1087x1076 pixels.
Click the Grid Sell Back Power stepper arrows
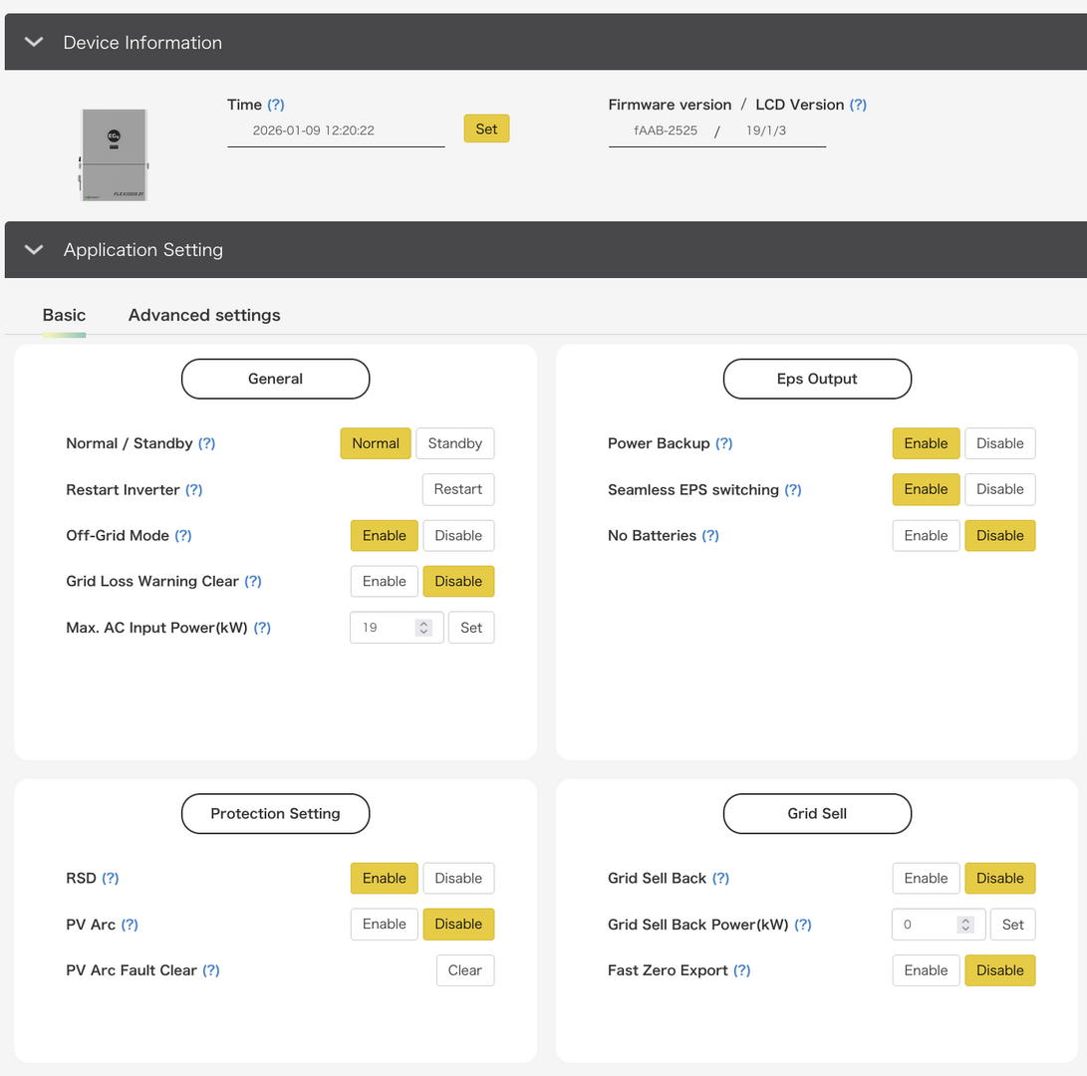pyautogui.click(x=964, y=925)
